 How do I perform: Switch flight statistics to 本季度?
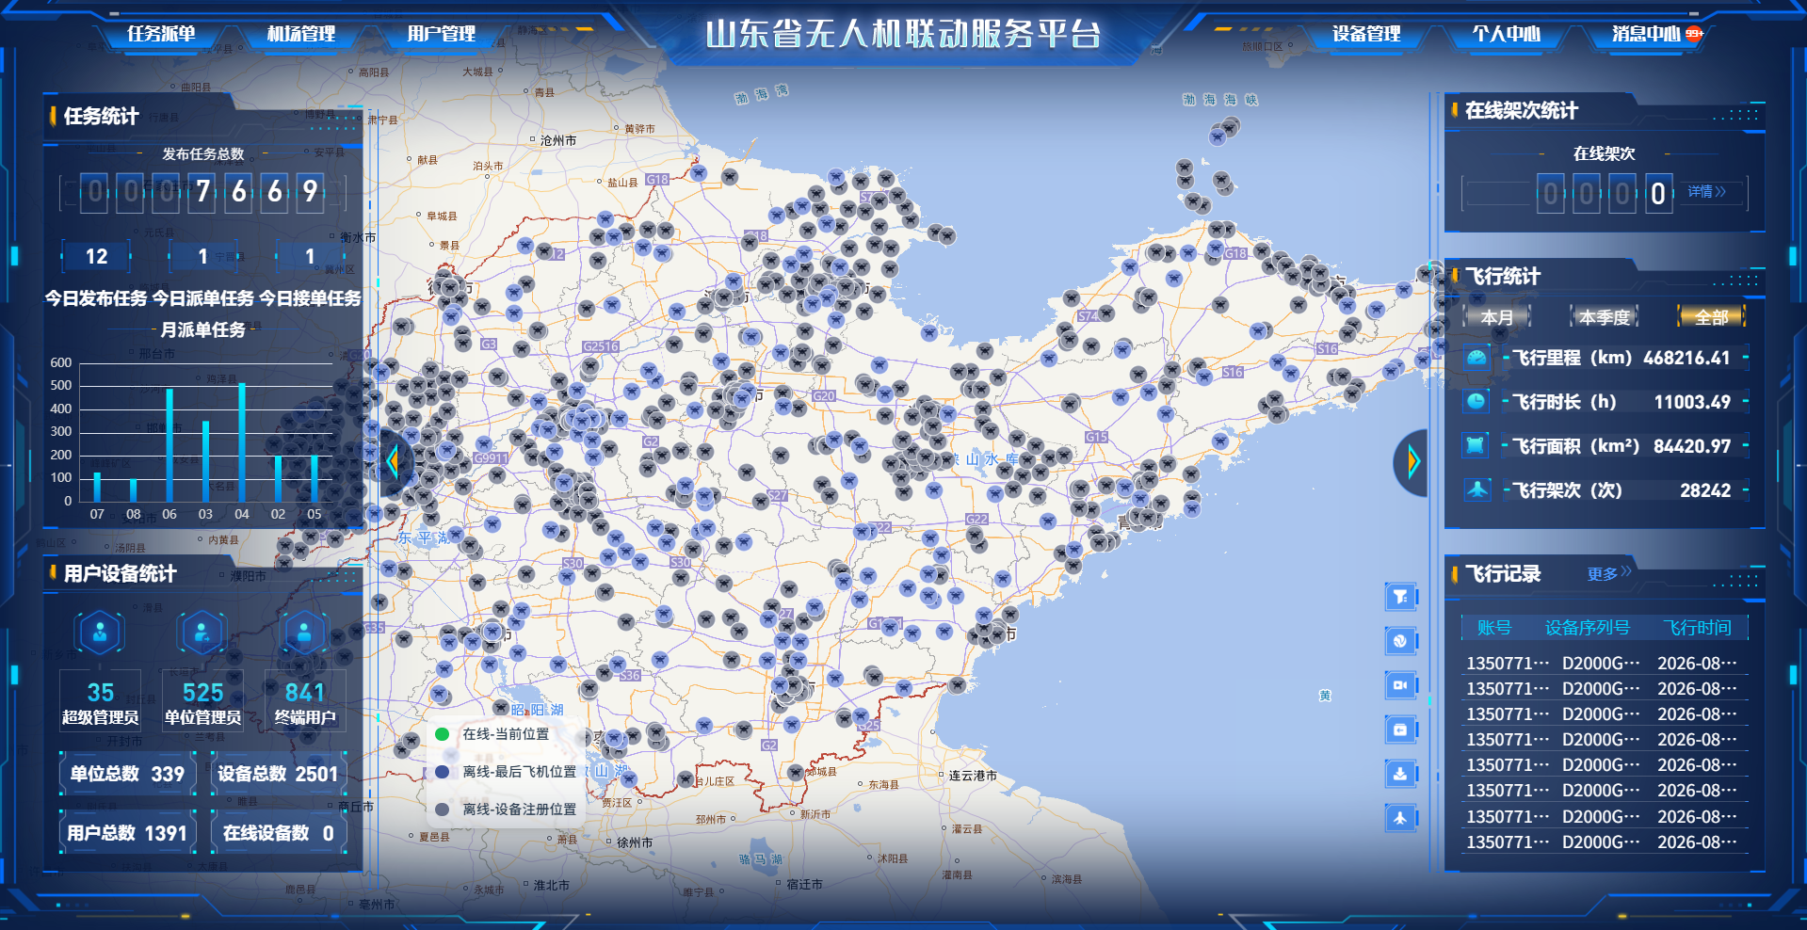pos(1605,317)
